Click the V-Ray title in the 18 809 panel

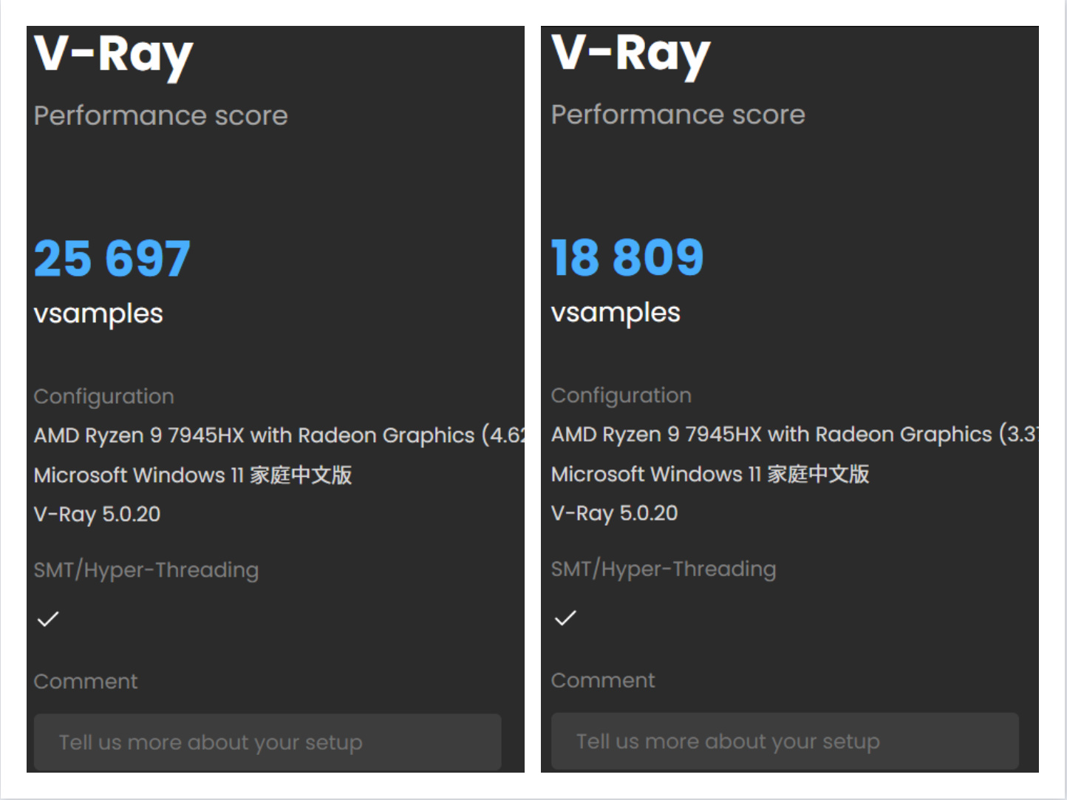[x=631, y=55]
